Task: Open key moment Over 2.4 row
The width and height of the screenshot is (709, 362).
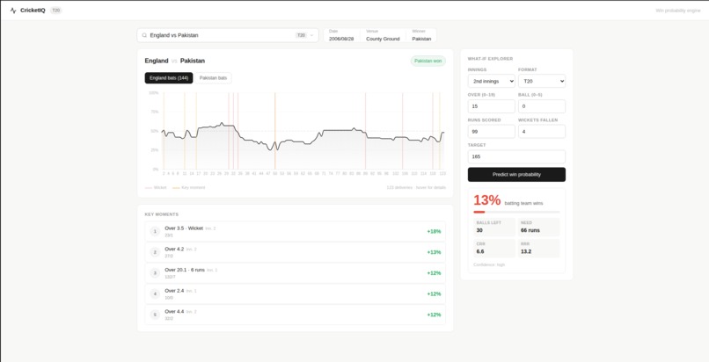Action: tap(296, 293)
